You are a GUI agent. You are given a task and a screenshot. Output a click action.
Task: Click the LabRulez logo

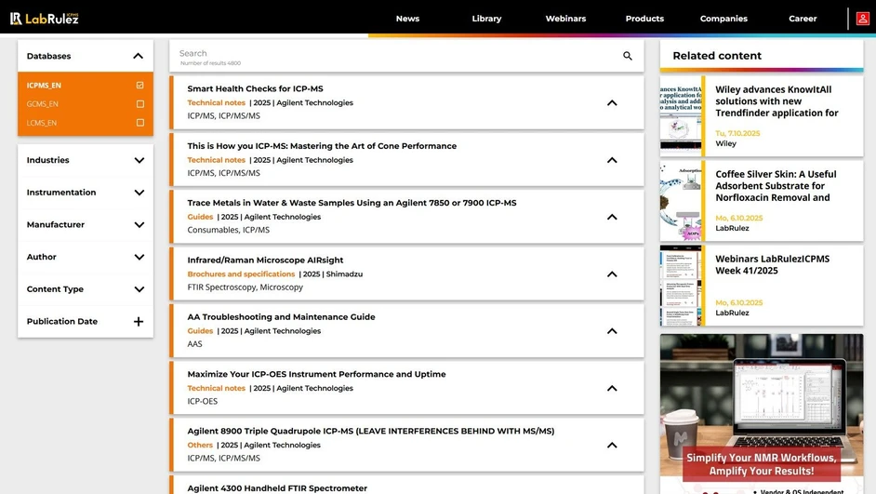(44, 19)
